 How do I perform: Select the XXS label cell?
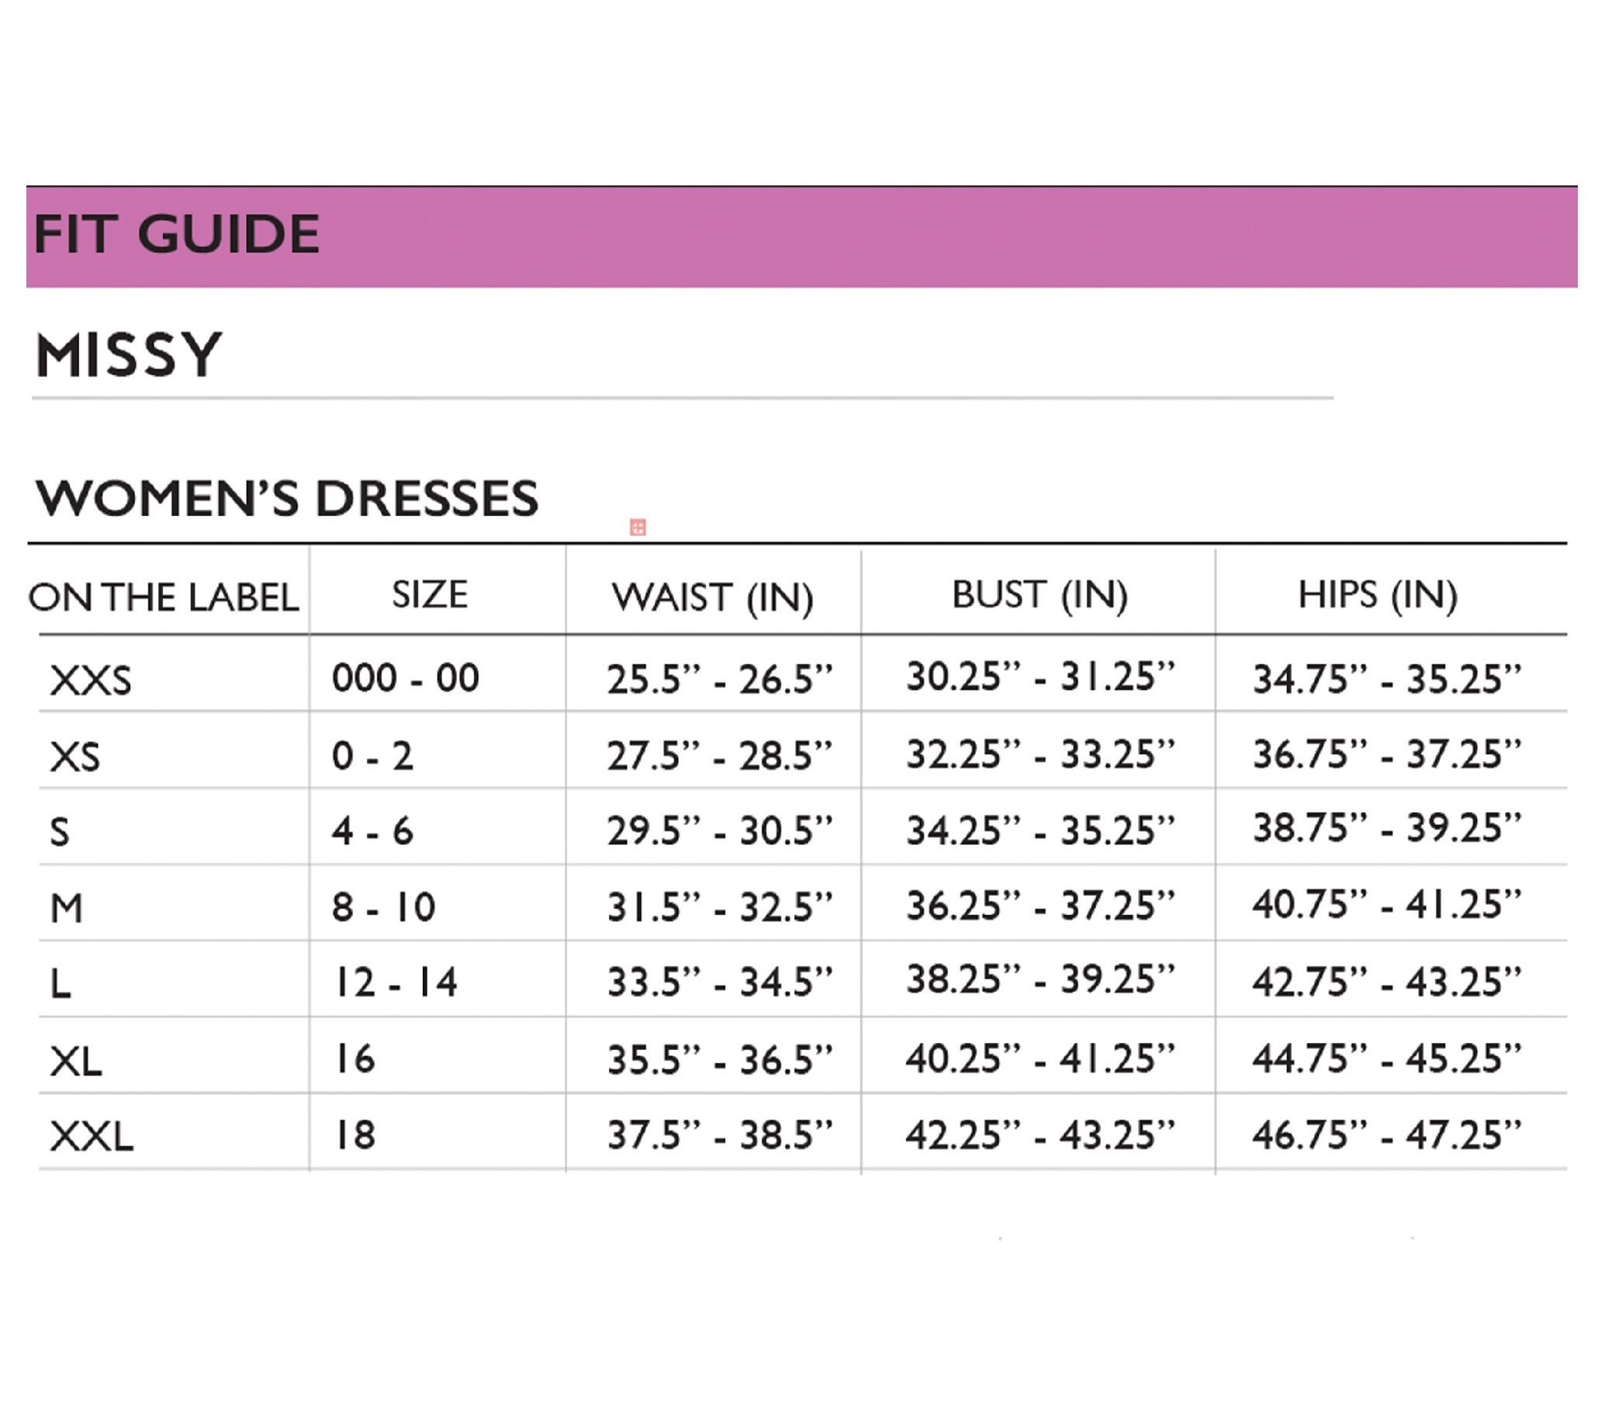point(90,680)
